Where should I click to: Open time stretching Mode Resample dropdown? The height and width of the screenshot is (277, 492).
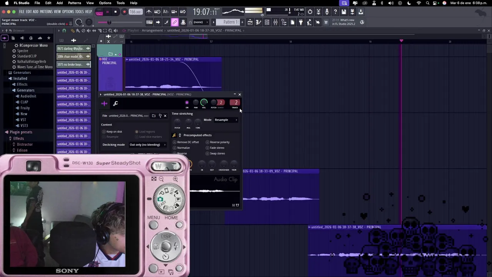click(x=226, y=120)
